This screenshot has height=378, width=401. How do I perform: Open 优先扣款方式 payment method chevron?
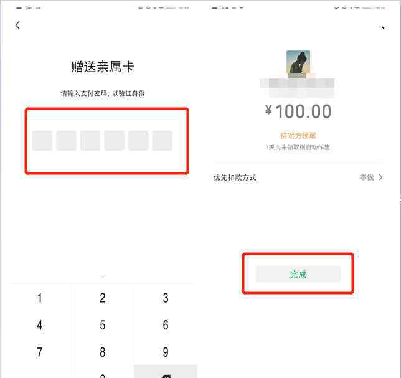[x=381, y=177]
